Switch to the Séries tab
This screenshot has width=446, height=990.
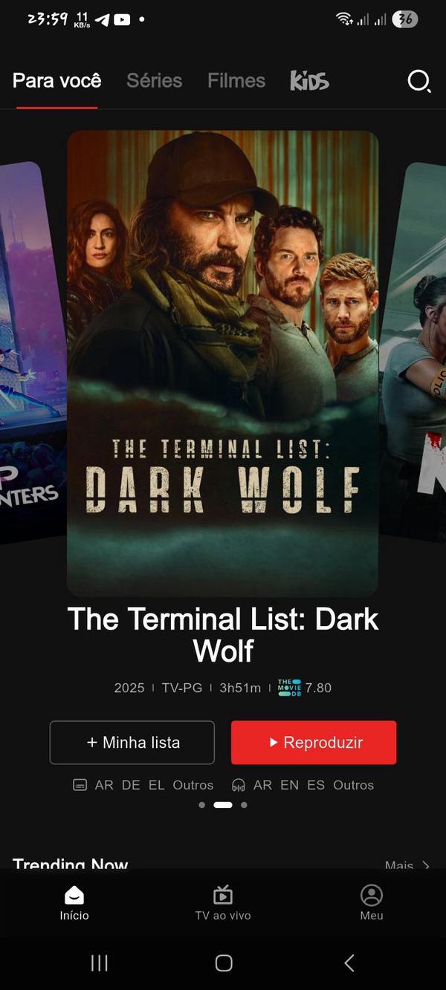click(x=155, y=81)
